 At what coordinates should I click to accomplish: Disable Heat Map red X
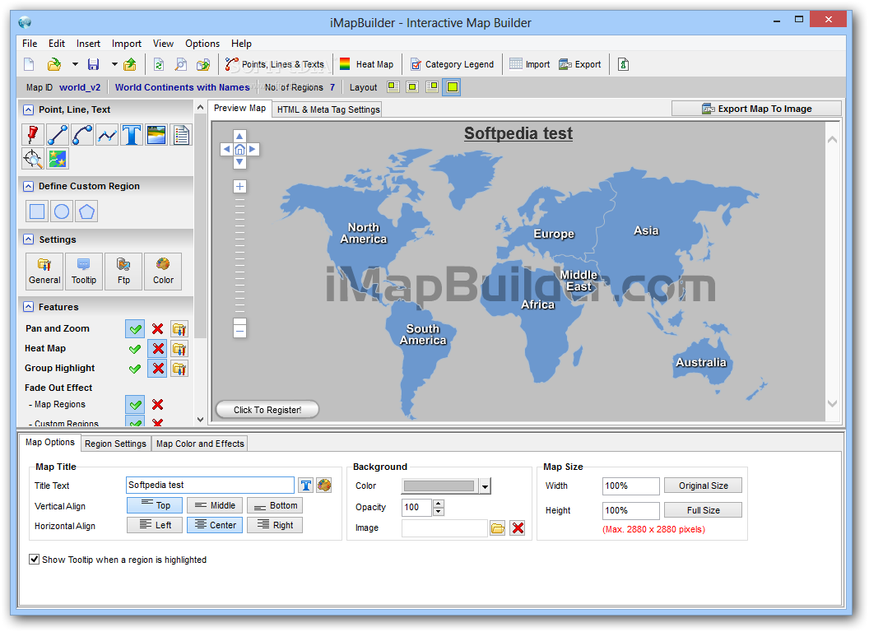click(x=158, y=349)
